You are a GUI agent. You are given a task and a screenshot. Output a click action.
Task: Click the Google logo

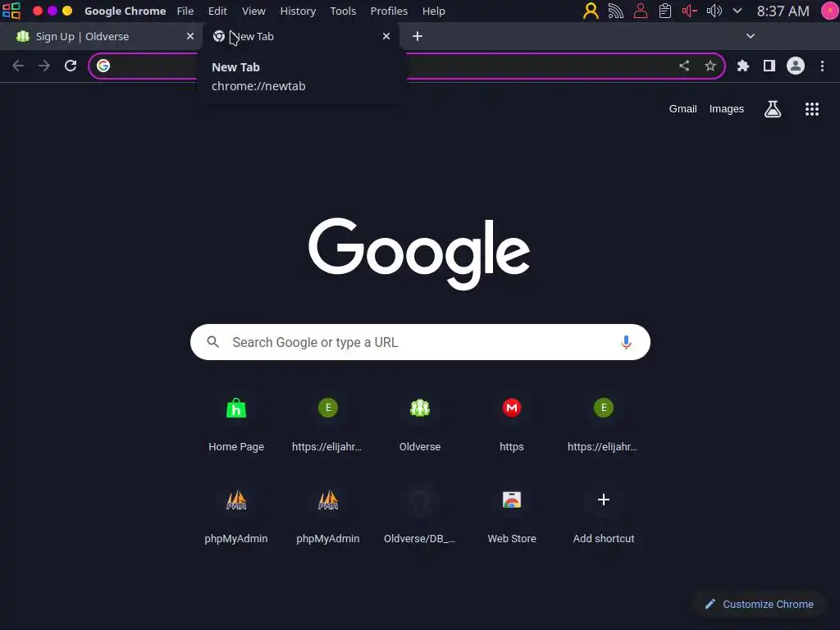pyautogui.click(x=419, y=253)
